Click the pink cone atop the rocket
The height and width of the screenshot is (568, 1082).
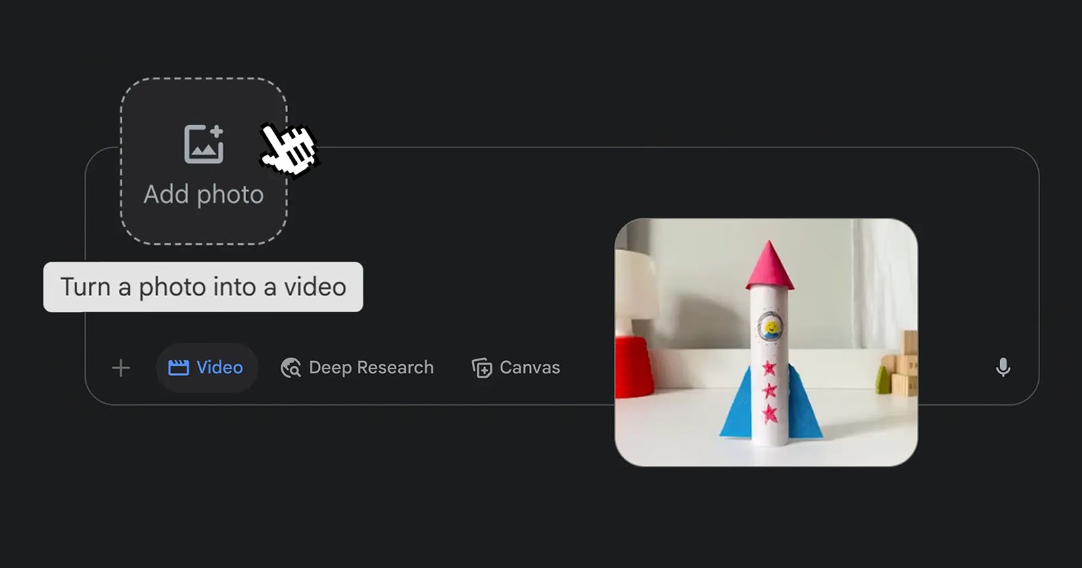click(770, 265)
